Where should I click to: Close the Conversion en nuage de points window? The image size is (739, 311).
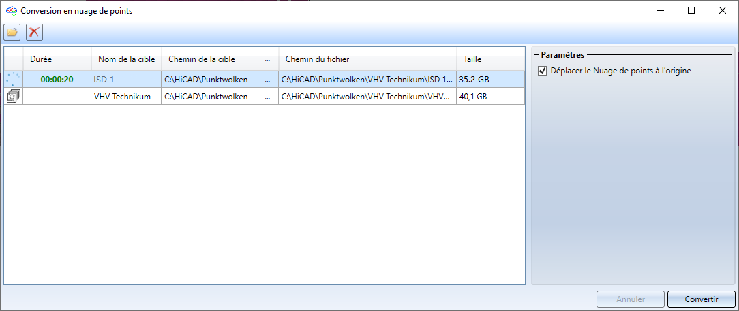click(723, 11)
